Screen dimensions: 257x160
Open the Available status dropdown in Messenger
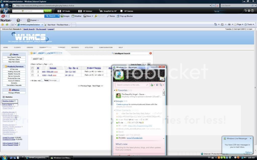click(x=152, y=74)
